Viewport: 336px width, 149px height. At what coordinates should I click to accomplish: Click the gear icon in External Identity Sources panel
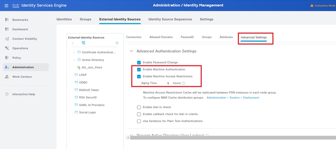click(x=117, y=43)
